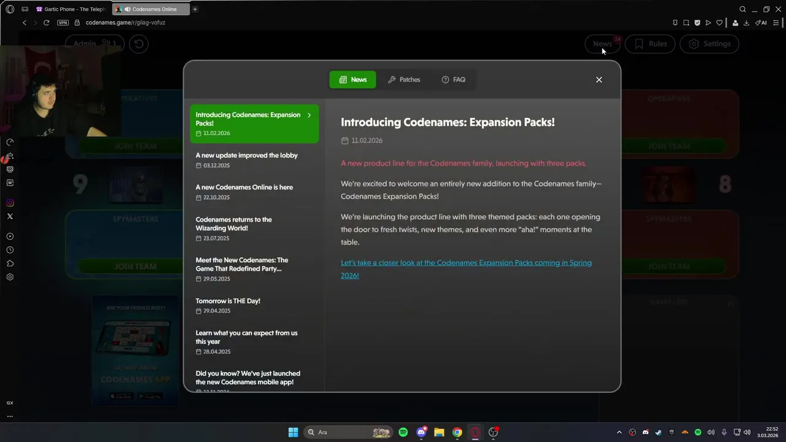
Task: Open 'A new update improved the lobby' article
Action: (254, 160)
